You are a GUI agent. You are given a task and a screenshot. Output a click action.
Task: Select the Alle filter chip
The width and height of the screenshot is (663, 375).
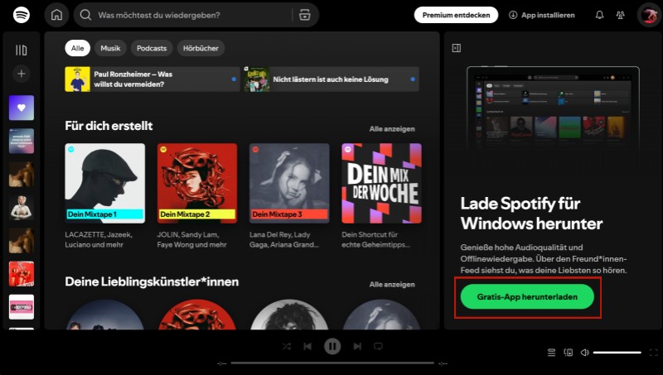pyautogui.click(x=77, y=48)
